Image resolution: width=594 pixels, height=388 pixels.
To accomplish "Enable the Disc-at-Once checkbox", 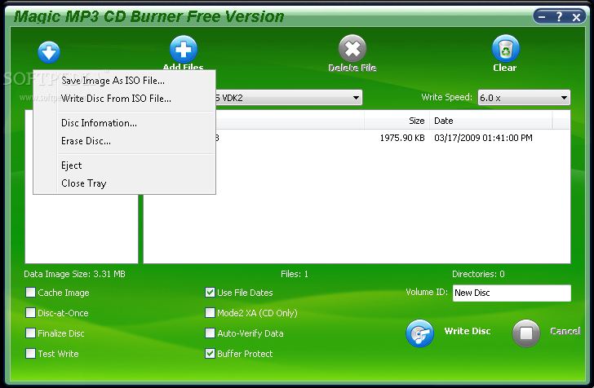I will coord(30,313).
